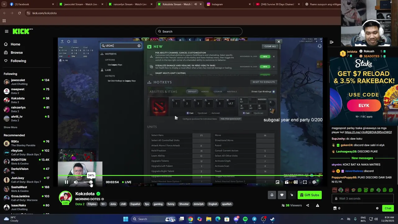This screenshot has height=224, width=398.
Task: Open Kokzdota profile avatar
Action: (x=66, y=198)
